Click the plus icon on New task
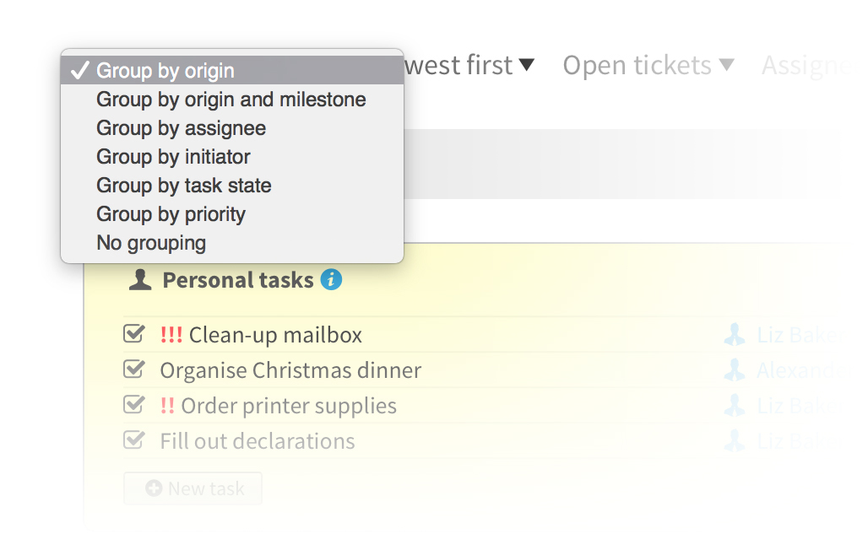 pos(154,488)
